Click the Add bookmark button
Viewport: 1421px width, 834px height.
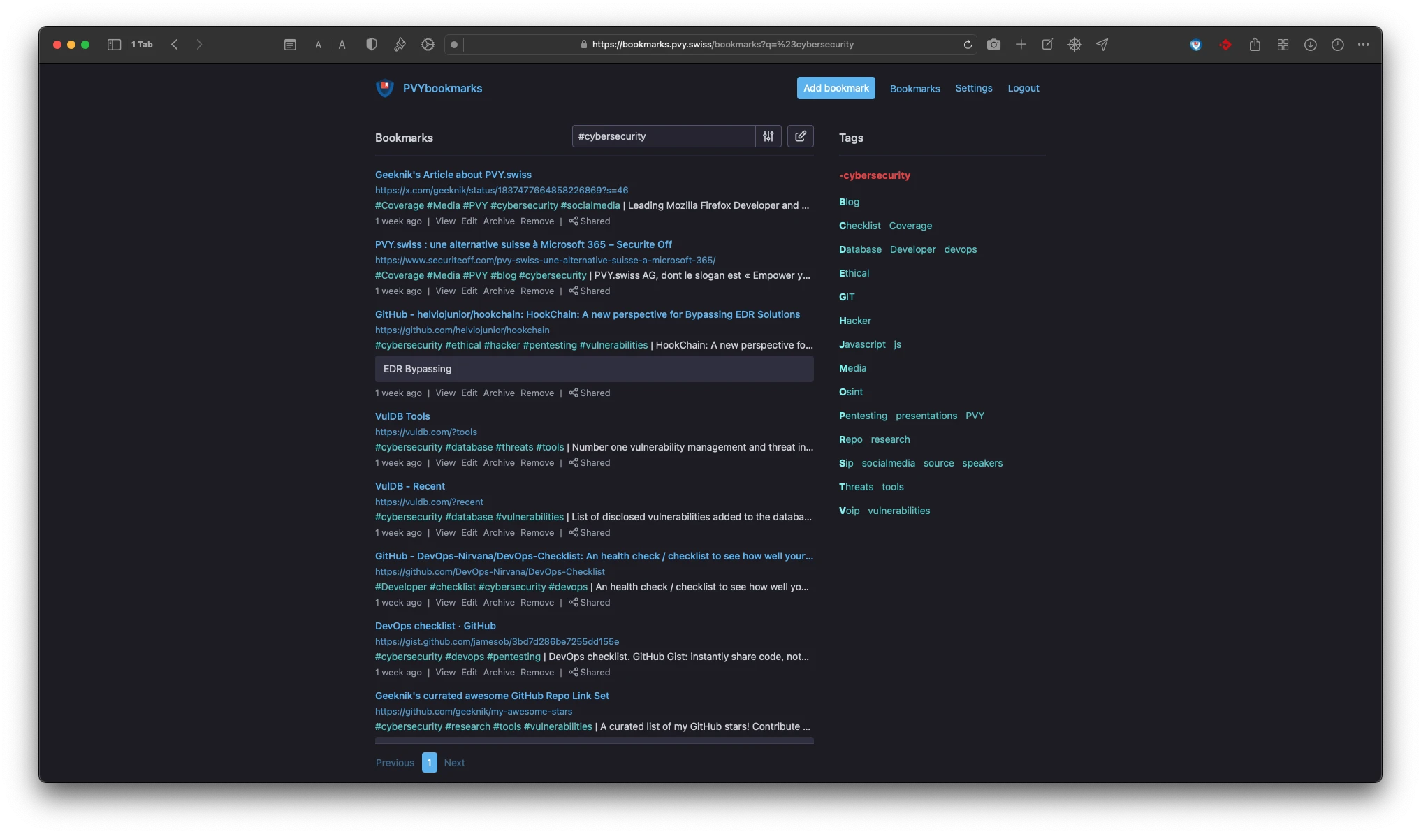(836, 88)
